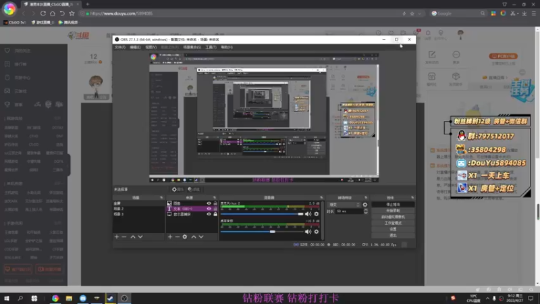Open File Explorer from the taskbar
Viewport: 540px width, 304px height.
coord(69,298)
